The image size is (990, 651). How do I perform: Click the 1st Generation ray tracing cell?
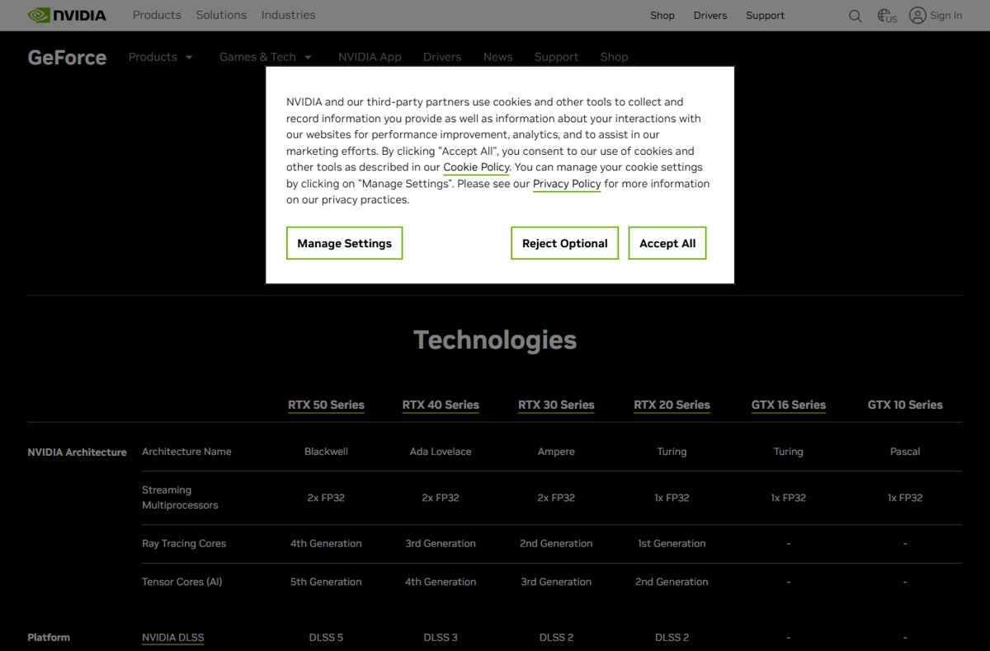pyautogui.click(x=672, y=544)
